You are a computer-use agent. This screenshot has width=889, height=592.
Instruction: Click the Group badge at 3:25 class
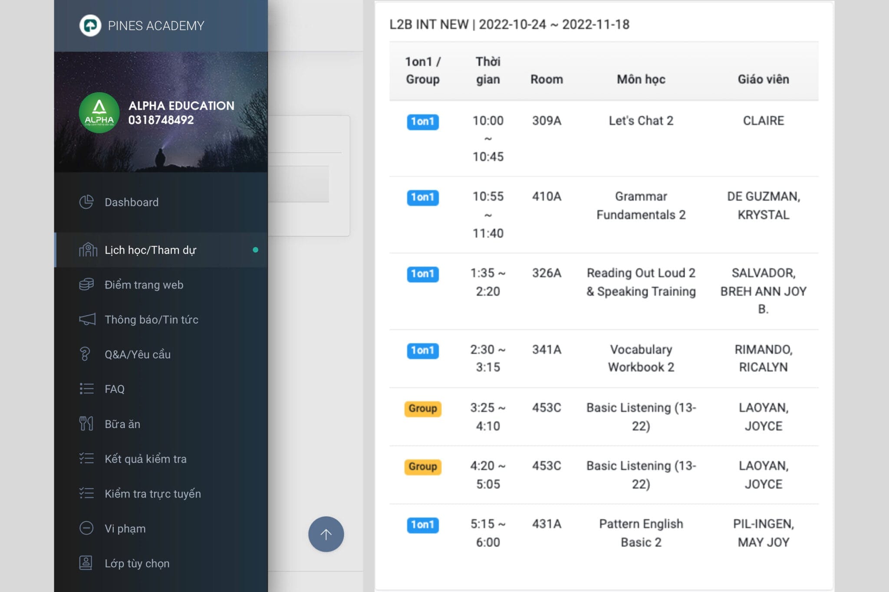point(423,409)
